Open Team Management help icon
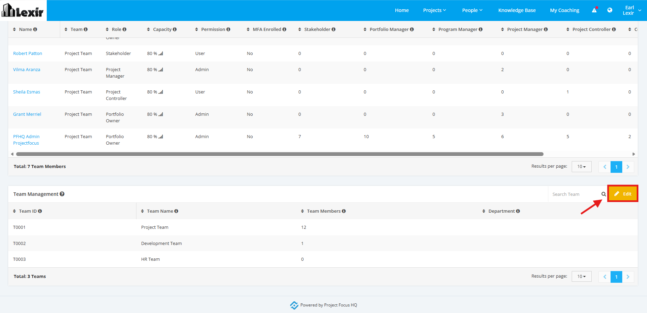 coord(62,194)
